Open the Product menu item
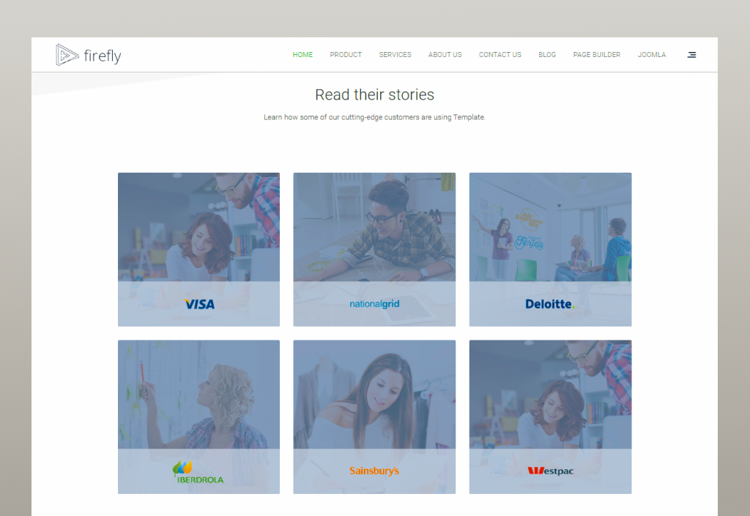The width and height of the screenshot is (750, 516). pyautogui.click(x=346, y=55)
